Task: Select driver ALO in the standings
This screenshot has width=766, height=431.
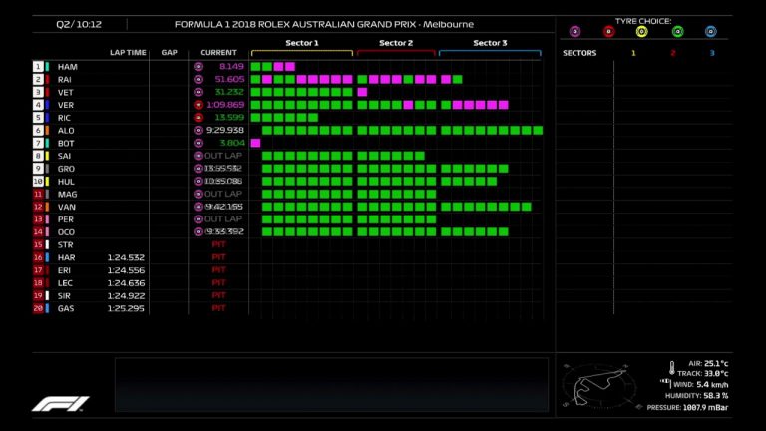Action: [x=66, y=130]
